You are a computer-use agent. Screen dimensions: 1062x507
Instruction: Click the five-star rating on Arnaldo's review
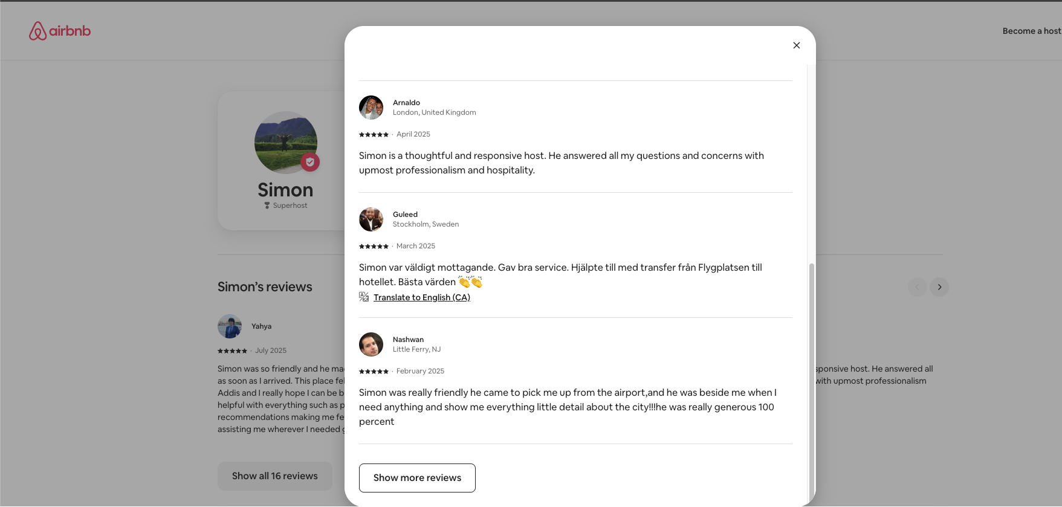pos(374,134)
